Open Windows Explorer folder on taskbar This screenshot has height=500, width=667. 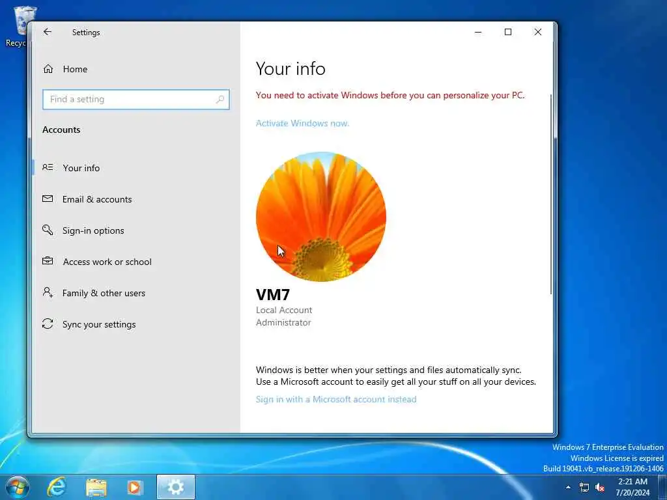(x=96, y=487)
